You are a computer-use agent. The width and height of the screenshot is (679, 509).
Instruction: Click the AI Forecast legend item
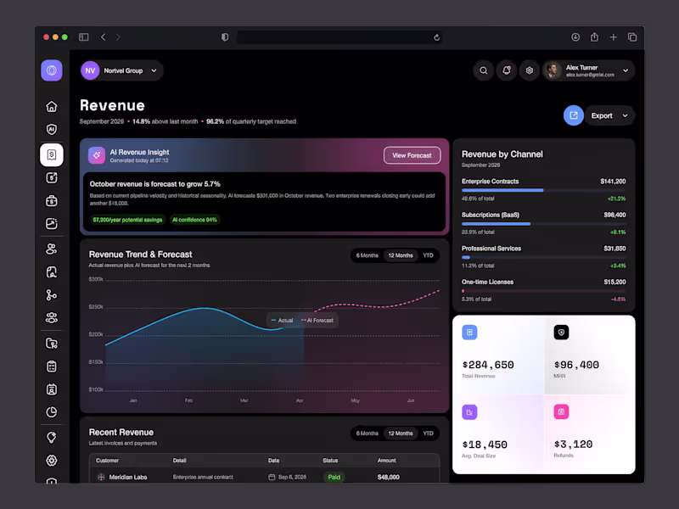[317, 321]
